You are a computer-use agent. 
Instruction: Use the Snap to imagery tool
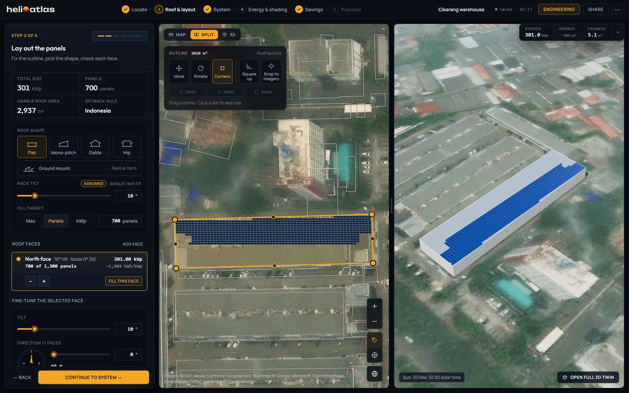click(x=271, y=71)
